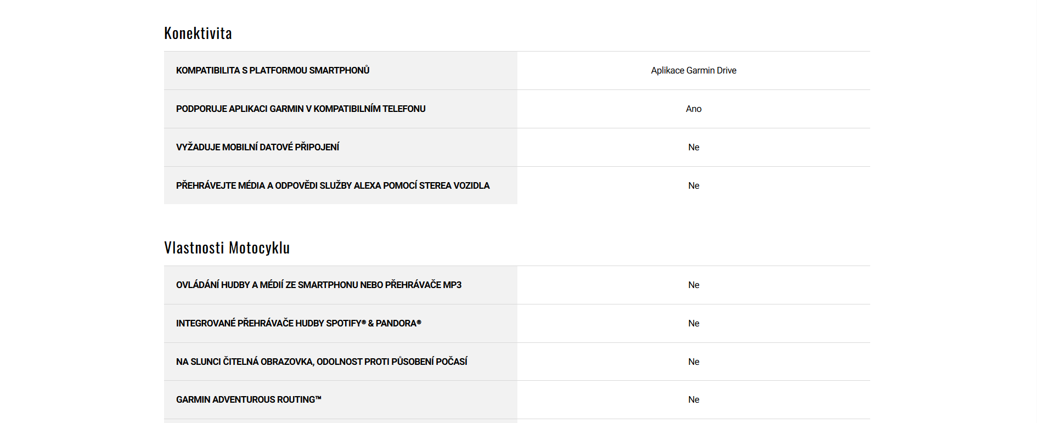The width and height of the screenshot is (1037, 423).
Task: Click the Ne value for mobilní datové připojení
Action: click(x=694, y=147)
